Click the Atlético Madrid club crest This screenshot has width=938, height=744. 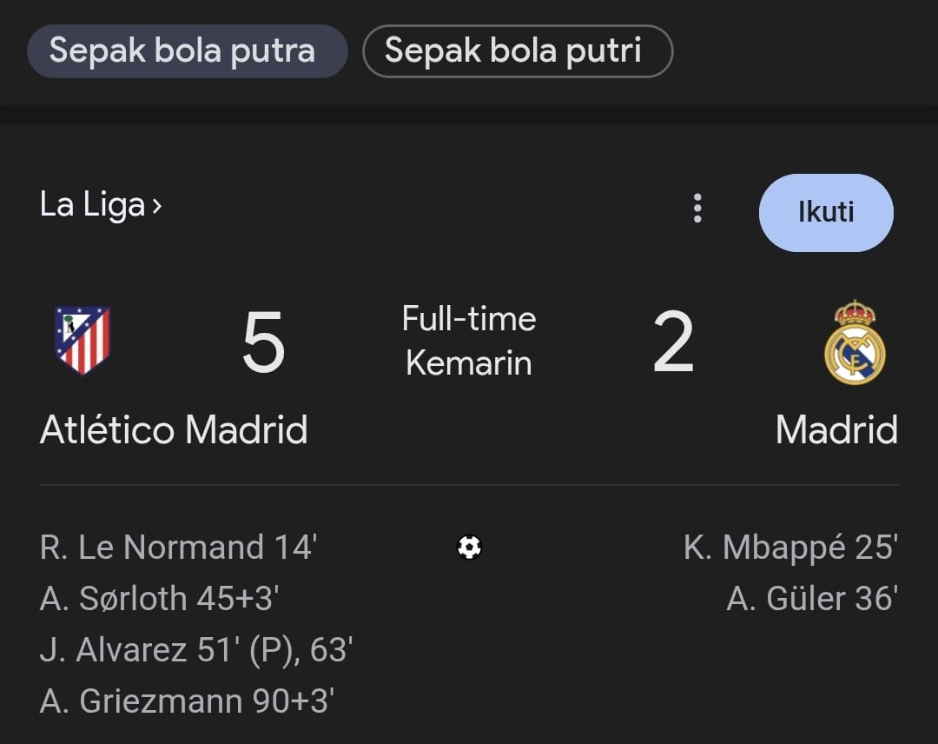(83, 340)
